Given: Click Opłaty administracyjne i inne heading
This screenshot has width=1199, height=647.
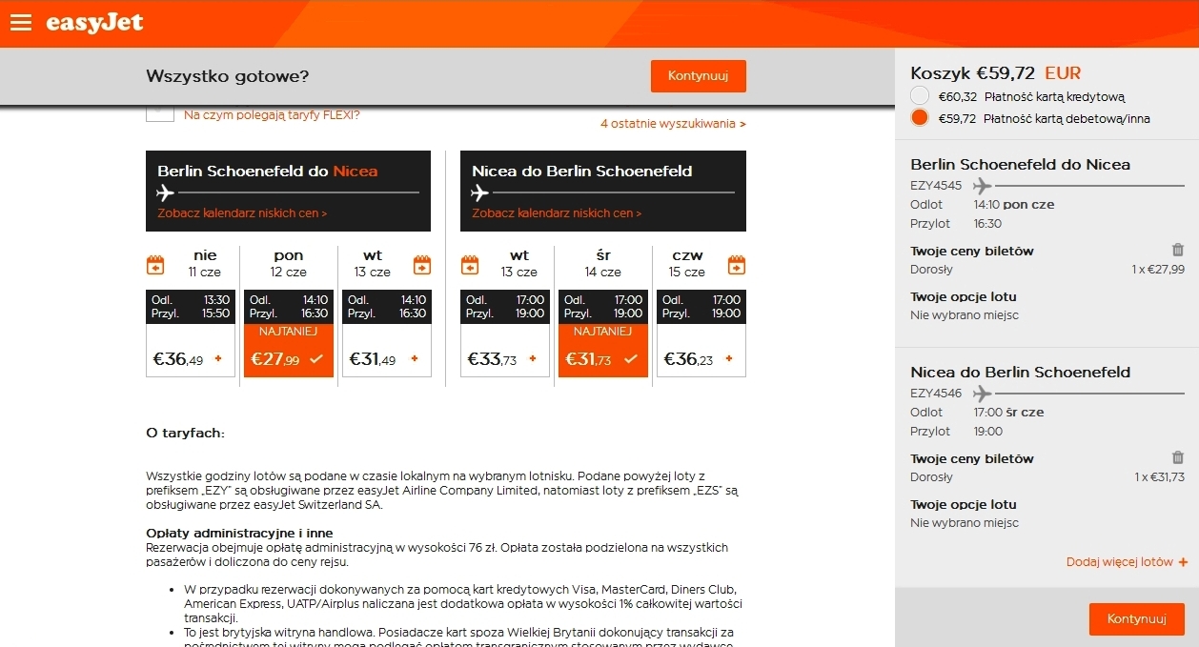Looking at the screenshot, I should 239,533.
